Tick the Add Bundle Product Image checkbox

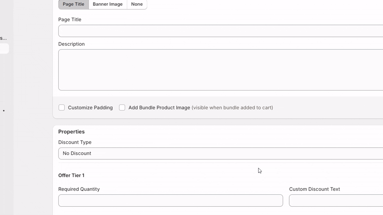[x=122, y=108]
